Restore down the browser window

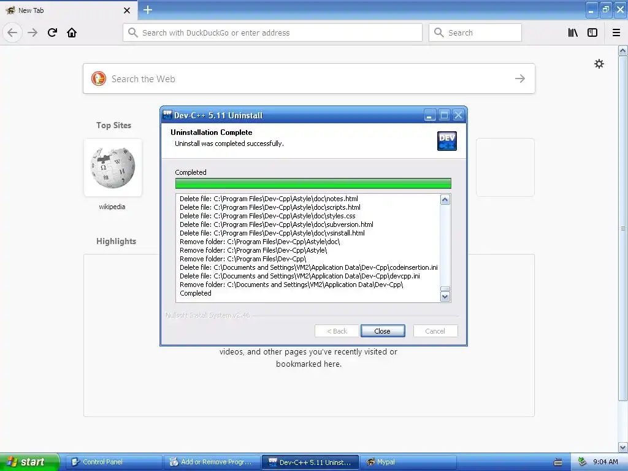606,10
